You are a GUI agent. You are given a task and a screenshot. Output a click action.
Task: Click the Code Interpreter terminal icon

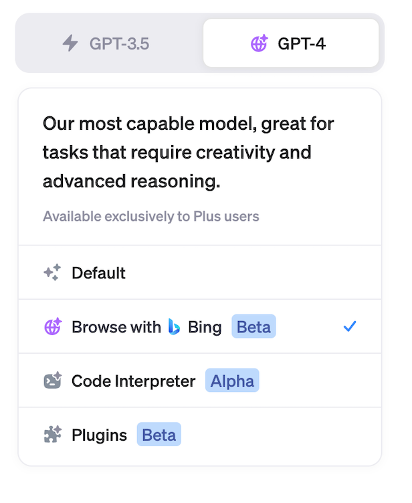point(52,381)
